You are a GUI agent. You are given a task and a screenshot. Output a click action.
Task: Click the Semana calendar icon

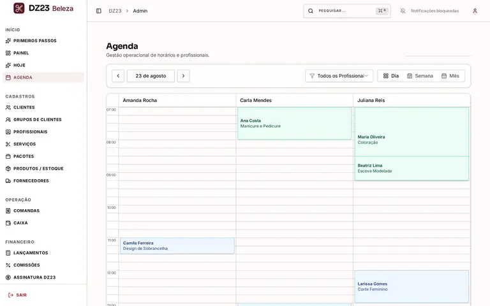coord(410,76)
